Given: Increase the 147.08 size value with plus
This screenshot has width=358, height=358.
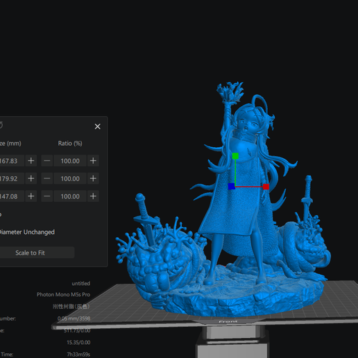Looking at the screenshot, I should (x=31, y=196).
